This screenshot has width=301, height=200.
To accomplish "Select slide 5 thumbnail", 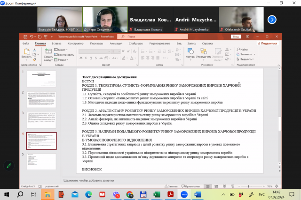I will [x=41, y=162].
